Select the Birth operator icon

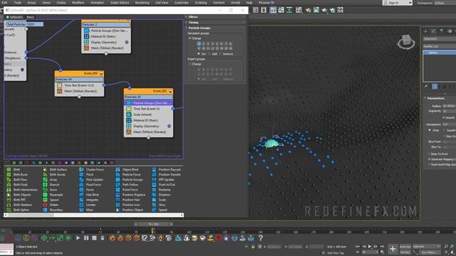(x=9, y=169)
